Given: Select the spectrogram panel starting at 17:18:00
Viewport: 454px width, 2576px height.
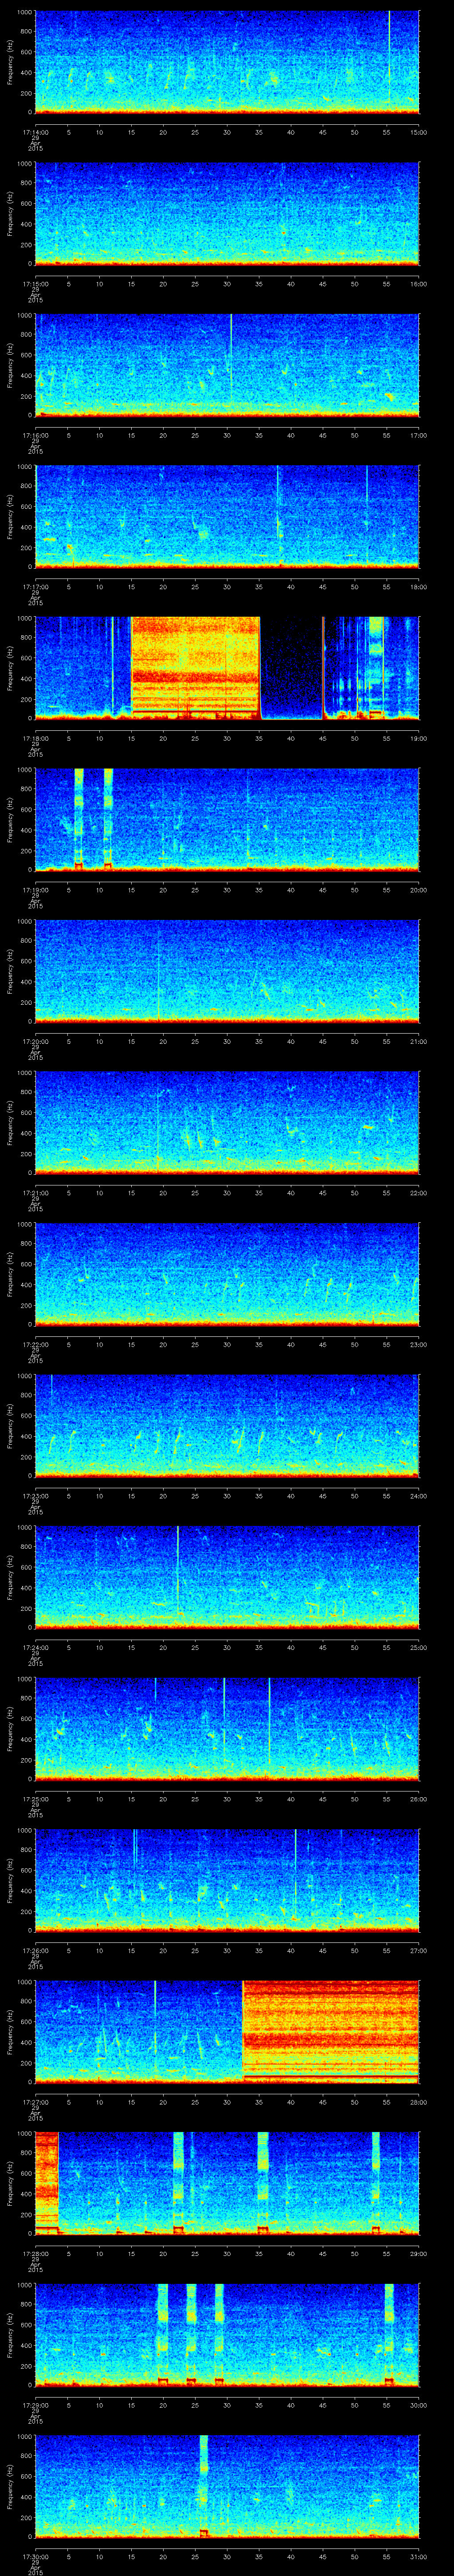Looking at the screenshot, I should 227,668.
